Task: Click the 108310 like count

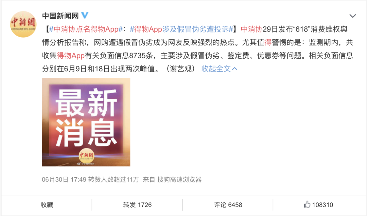Action: 322,205
